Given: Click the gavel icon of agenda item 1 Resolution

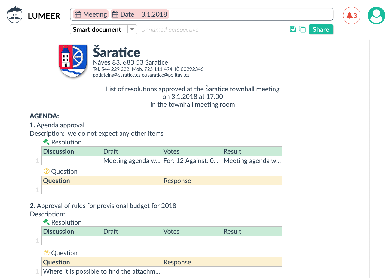Looking at the screenshot, I should click(46, 142).
